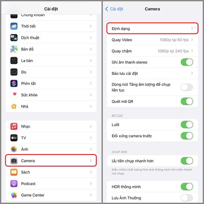Enable the Lưu Ảnh Thường toggle
This screenshot has height=204, width=204.
tap(187, 198)
